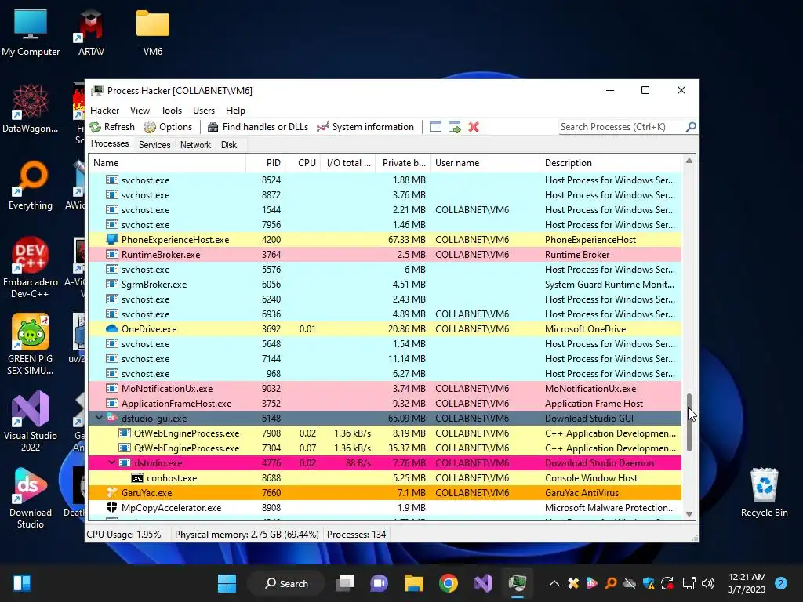Sort by the I/O total column header
The image size is (803, 602).
pos(347,163)
